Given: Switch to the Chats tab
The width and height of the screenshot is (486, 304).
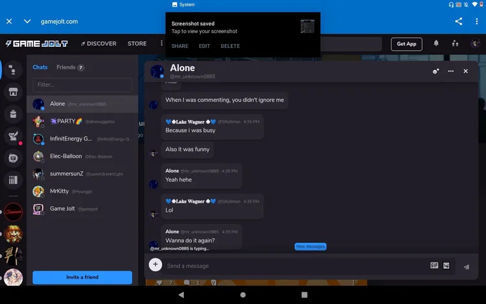Looking at the screenshot, I should [x=40, y=67].
